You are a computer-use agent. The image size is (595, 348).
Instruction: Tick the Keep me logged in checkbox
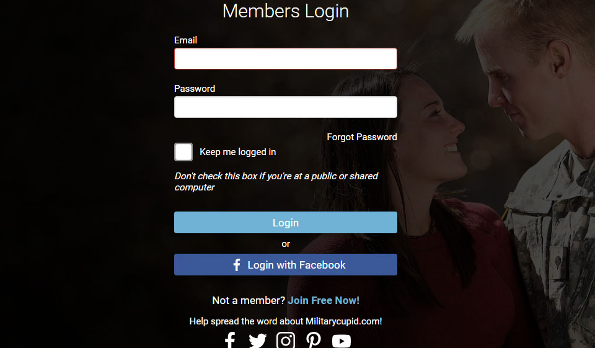[x=183, y=152]
